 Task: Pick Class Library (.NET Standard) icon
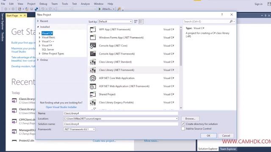coord(93,62)
